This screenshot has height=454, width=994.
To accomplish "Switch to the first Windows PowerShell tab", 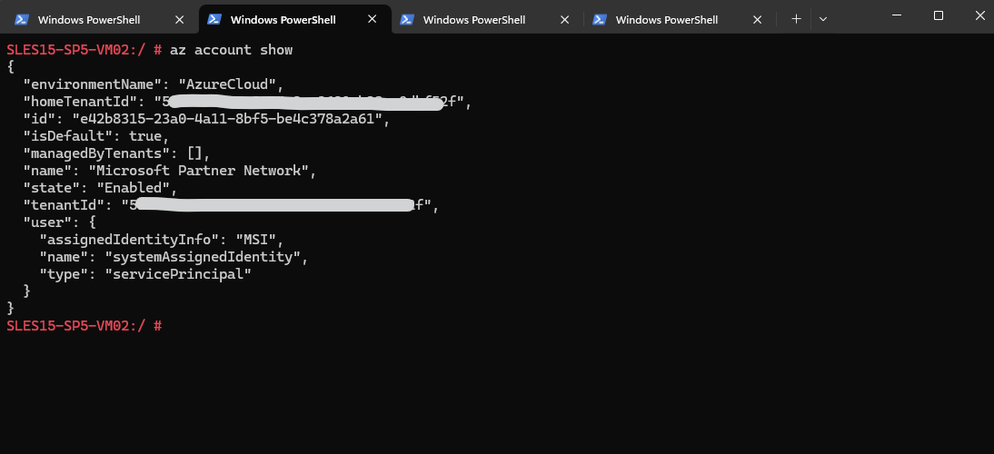I will [99, 20].
